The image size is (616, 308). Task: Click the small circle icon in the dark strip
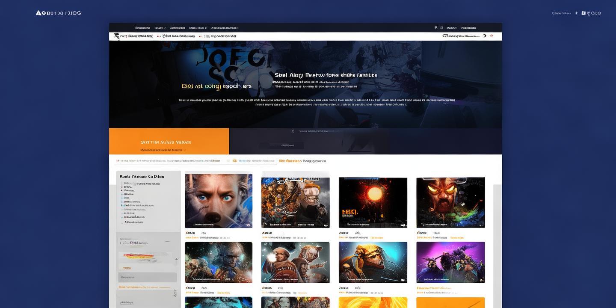click(x=293, y=131)
